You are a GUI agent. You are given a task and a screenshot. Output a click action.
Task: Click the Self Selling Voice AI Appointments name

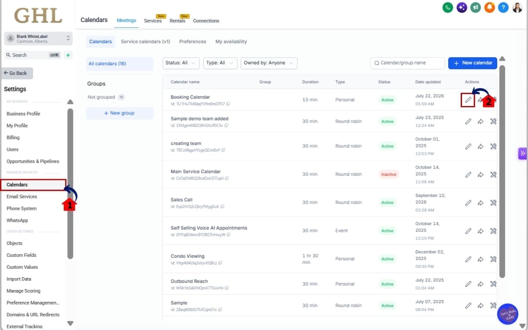point(209,228)
